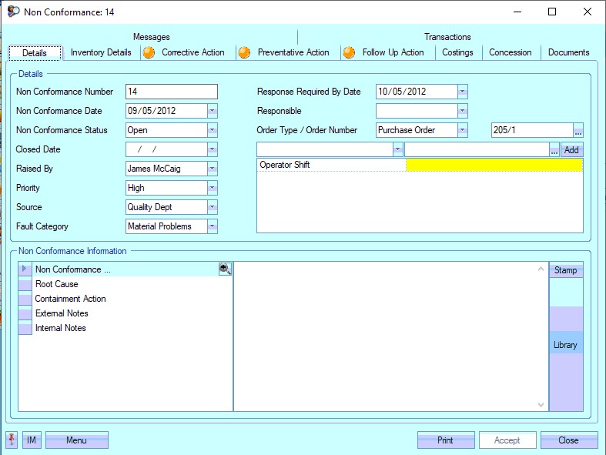Click the Non Conformance window title icon
606x455 pixels.
[x=13, y=12]
